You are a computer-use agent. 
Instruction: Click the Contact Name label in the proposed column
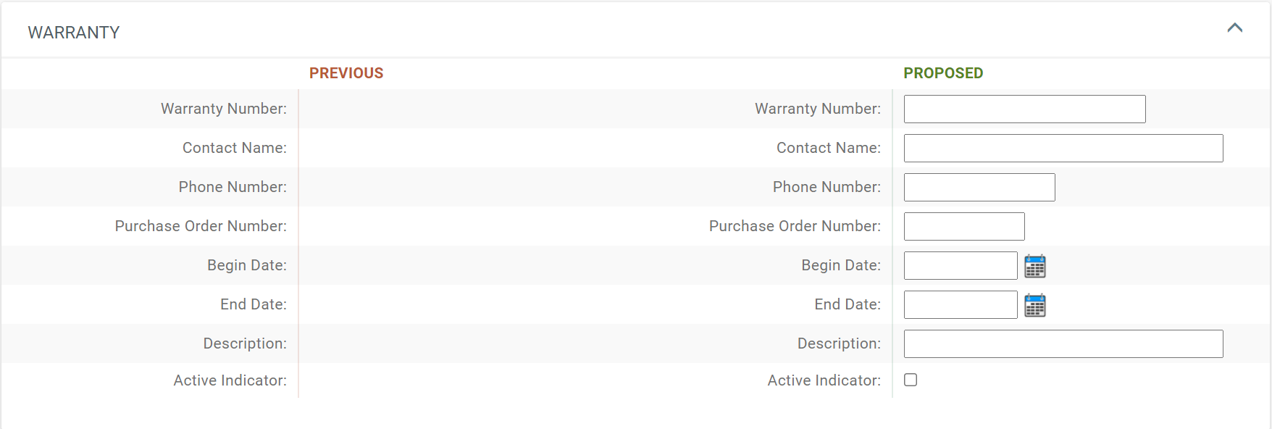(829, 148)
